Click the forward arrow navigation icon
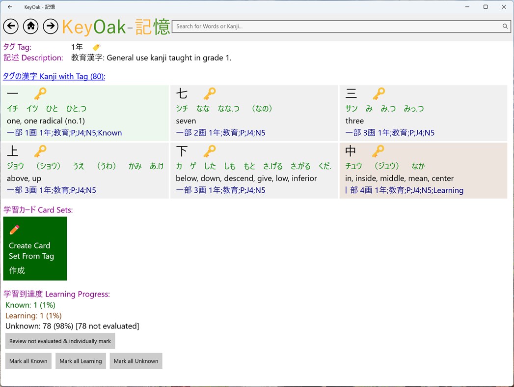This screenshot has height=387, width=514. [51, 26]
